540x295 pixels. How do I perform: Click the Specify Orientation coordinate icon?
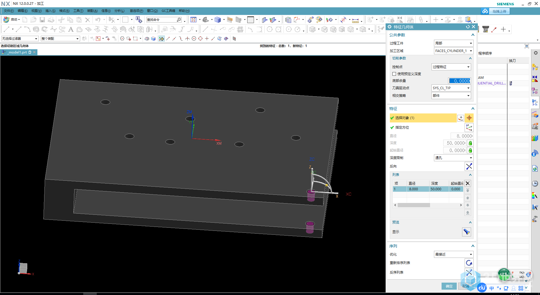469,128
